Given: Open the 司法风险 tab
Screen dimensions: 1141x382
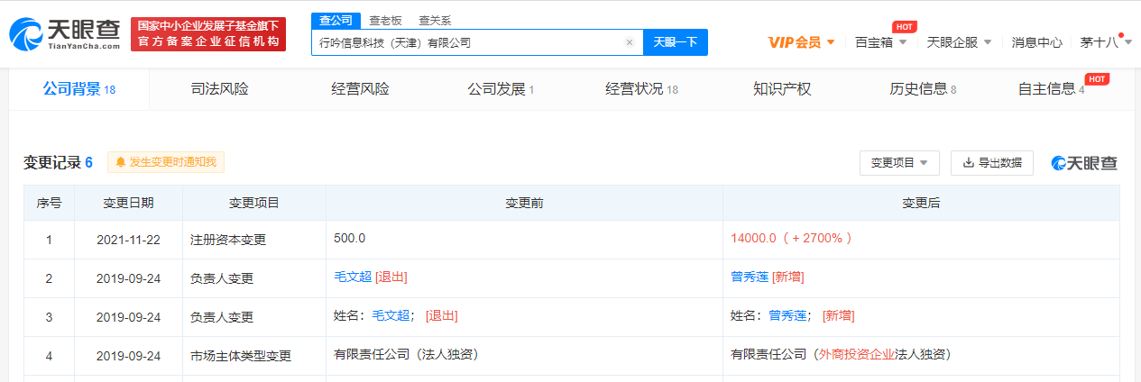Looking at the screenshot, I should (x=219, y=88).
